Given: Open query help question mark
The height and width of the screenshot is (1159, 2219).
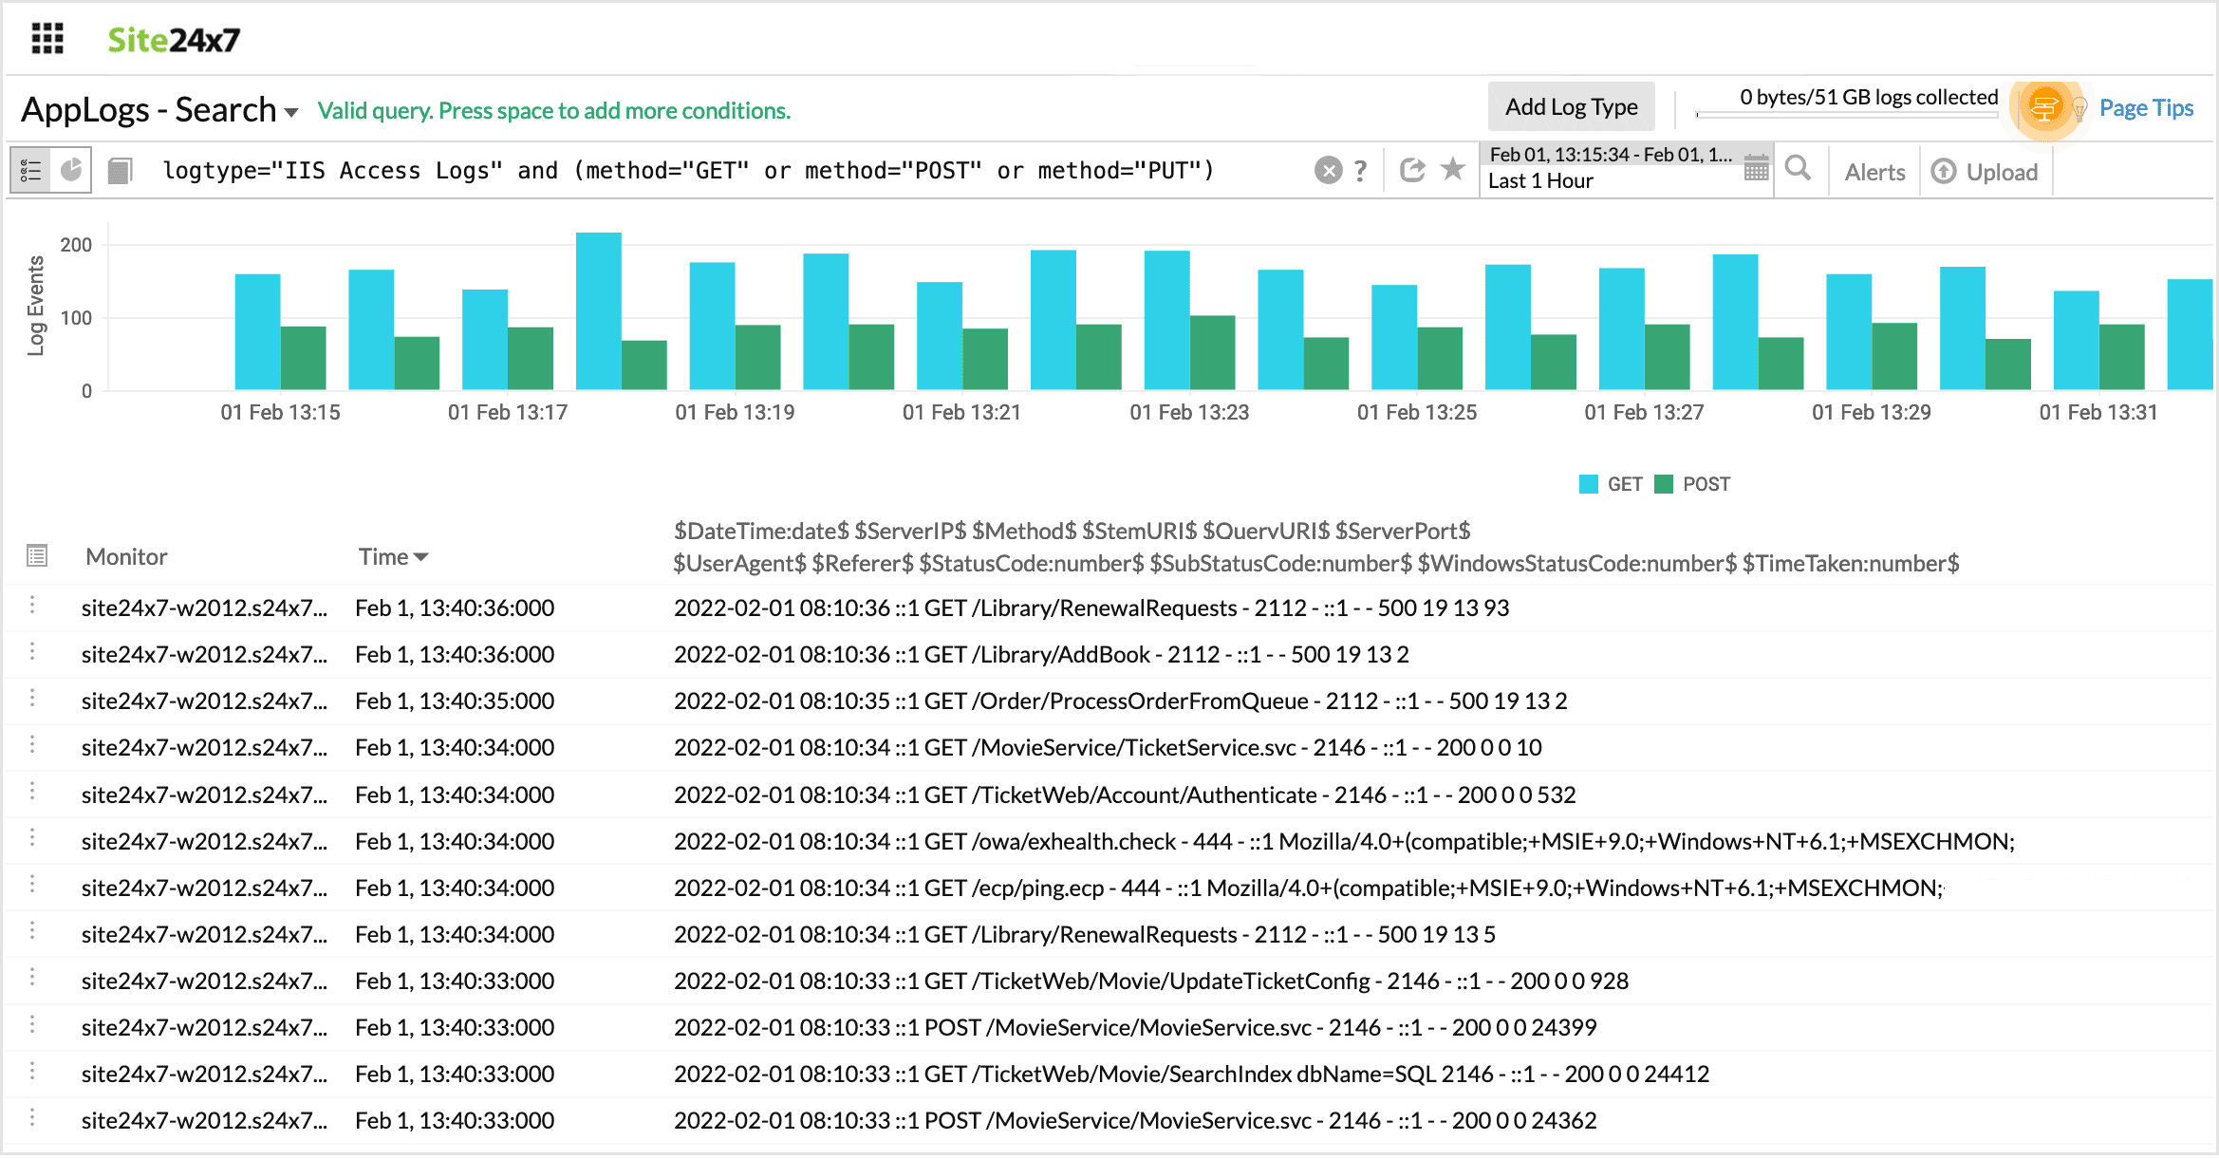Looking at the screenshot, I should point(1360,171).
